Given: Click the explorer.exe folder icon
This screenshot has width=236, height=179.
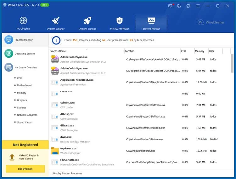Looking at the screenshot, I should (55, 151).
